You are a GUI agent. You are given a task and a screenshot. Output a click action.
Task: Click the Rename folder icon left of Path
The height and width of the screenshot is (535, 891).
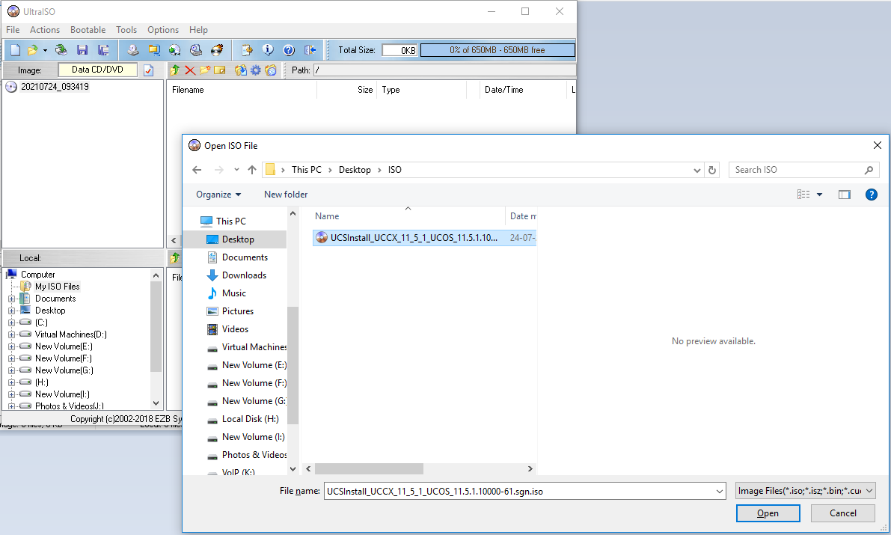tap(219, 70)
